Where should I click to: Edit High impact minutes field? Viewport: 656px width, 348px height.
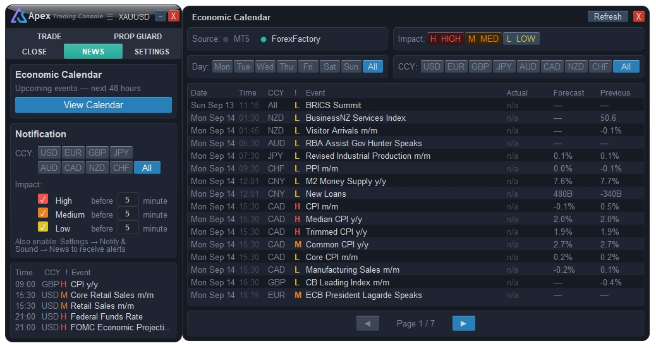[128, 200]
